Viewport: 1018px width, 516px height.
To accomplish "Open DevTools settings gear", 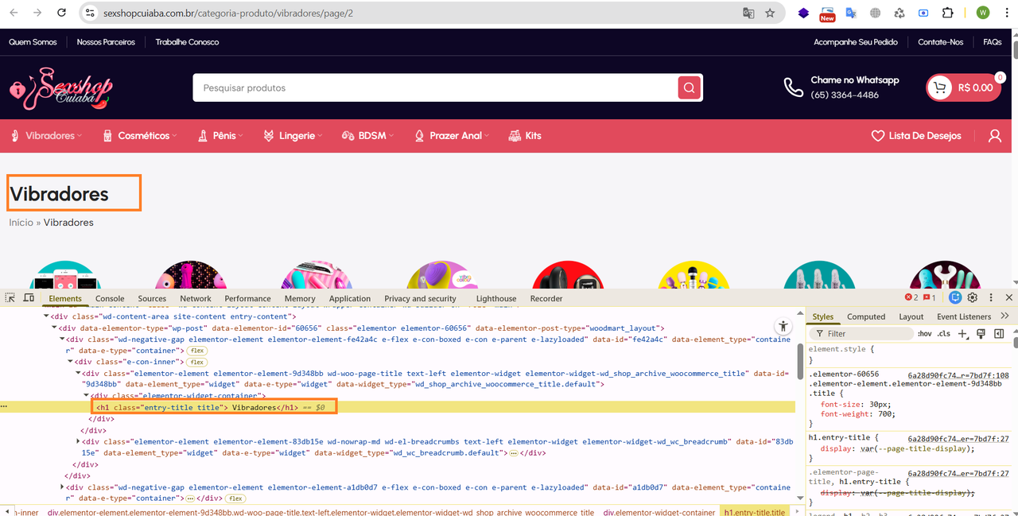I will [973, 297].
